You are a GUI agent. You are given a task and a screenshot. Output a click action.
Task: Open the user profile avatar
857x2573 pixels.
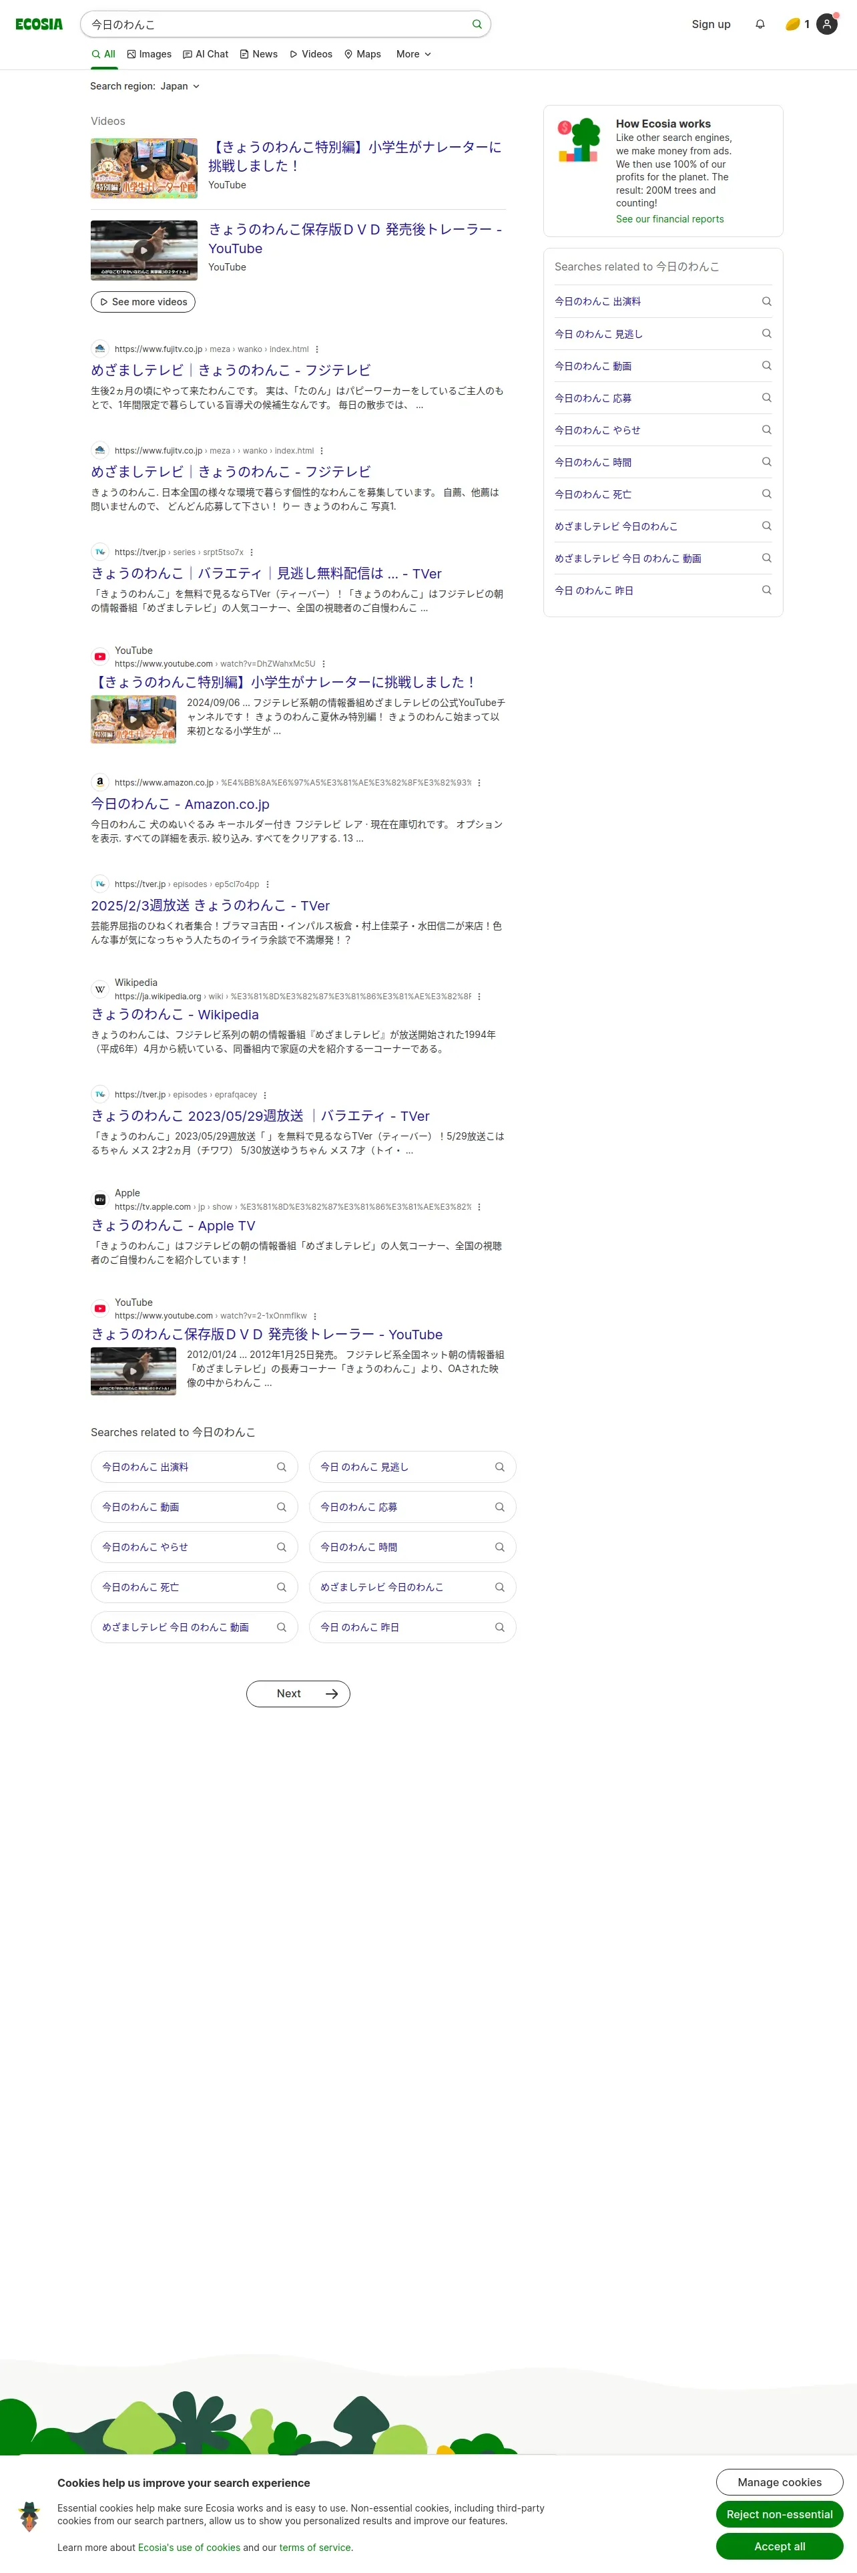point(827,24)
